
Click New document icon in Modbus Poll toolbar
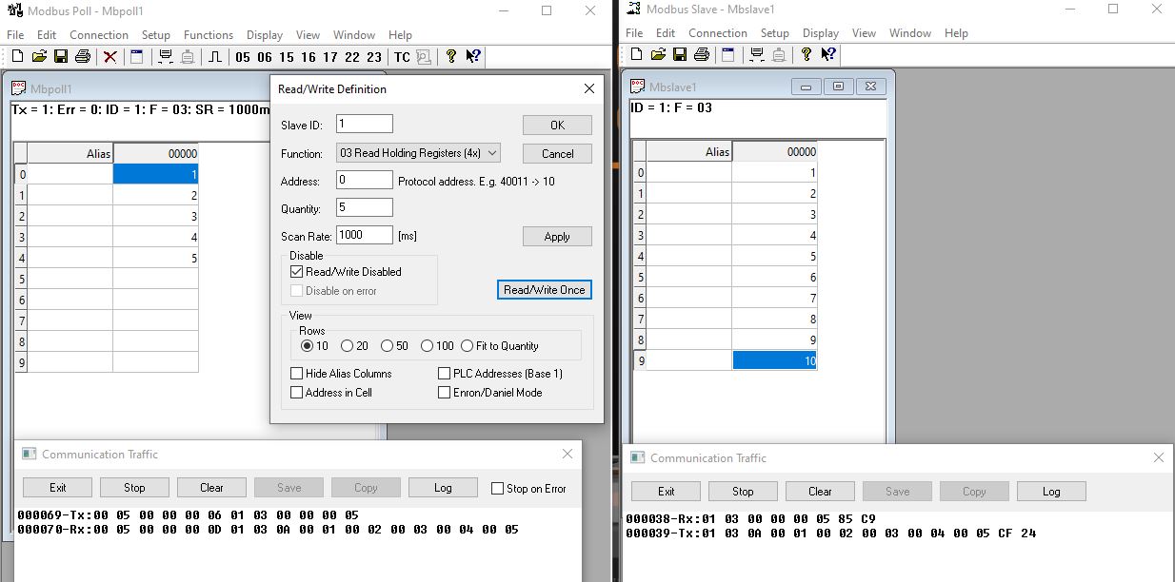click(17, 57)
